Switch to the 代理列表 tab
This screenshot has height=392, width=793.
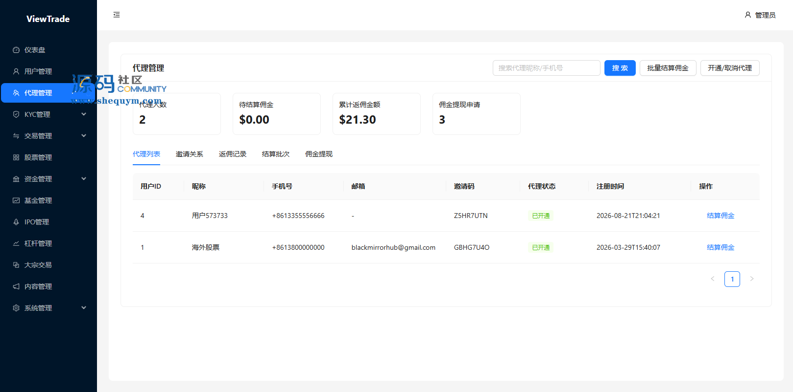146,154
